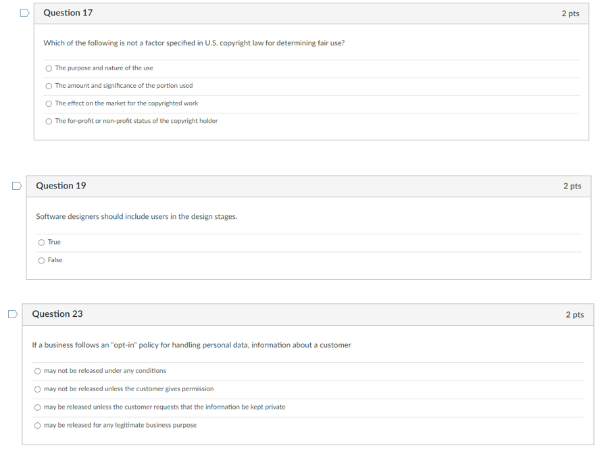Pick 'may be released unless the customer requests' option
604x452 pixels.
click(x=37, y=407)
